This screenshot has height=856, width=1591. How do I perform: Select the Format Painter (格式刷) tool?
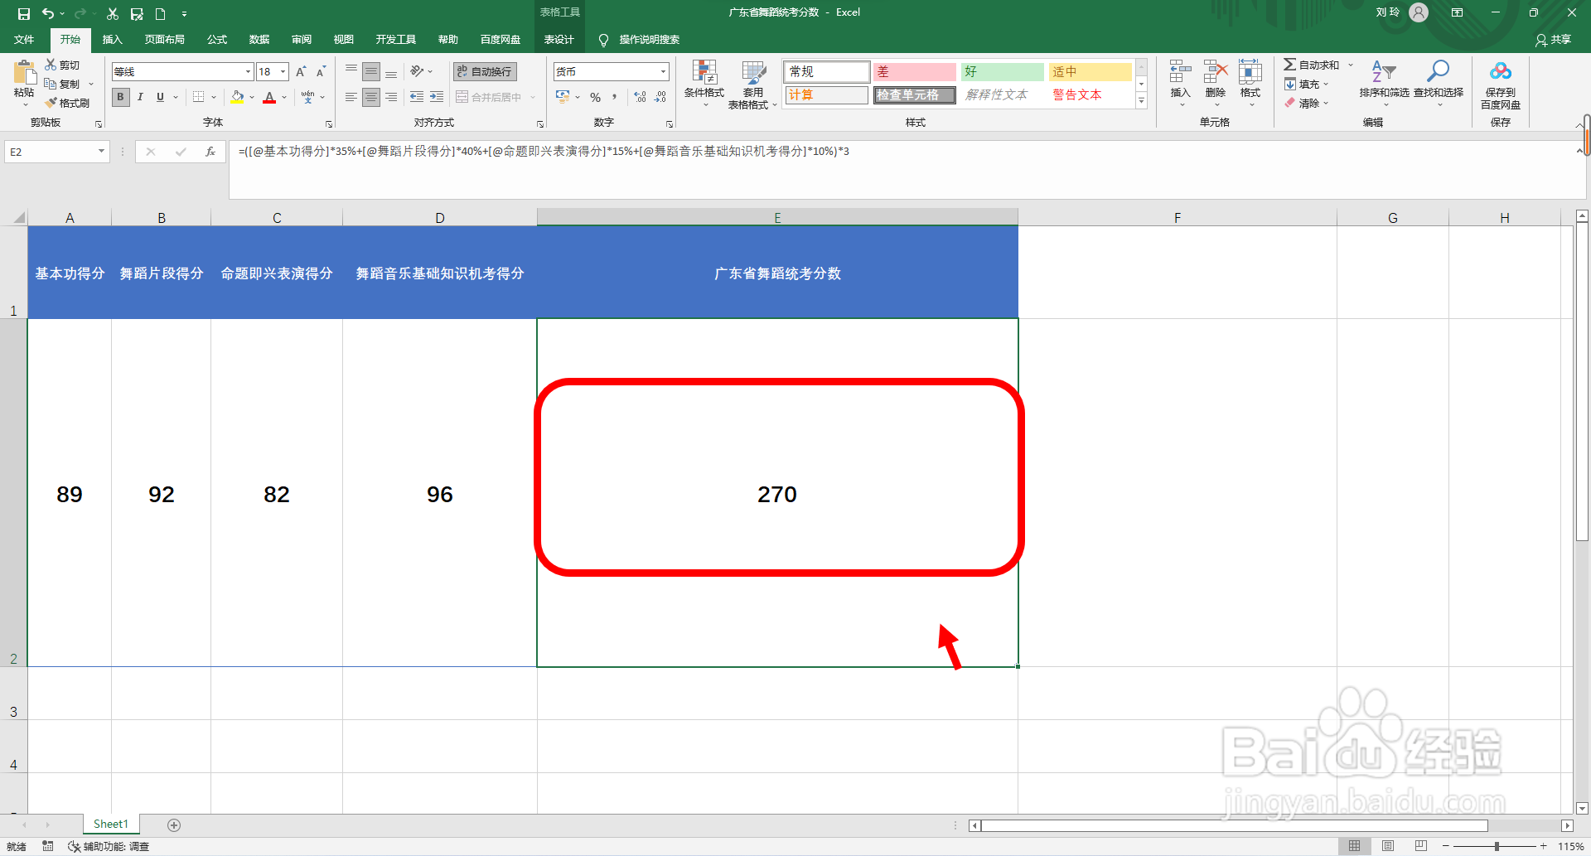[68, 103]
